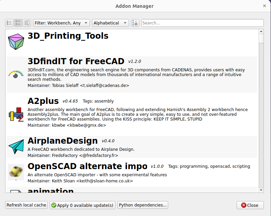Click Maintainer: kbwbe line

[x=67, y=125]
